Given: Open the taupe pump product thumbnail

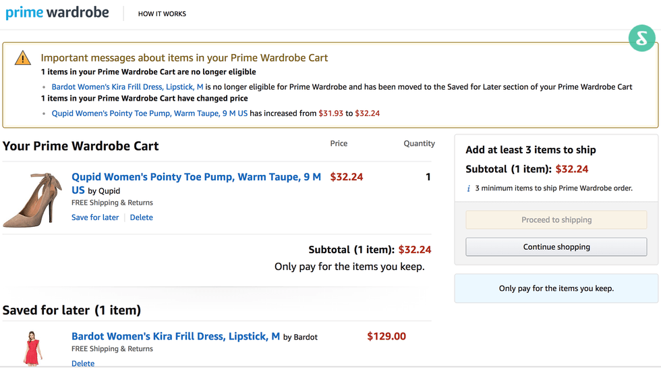Looking at the screenshot, I should [x=33, y=196].
